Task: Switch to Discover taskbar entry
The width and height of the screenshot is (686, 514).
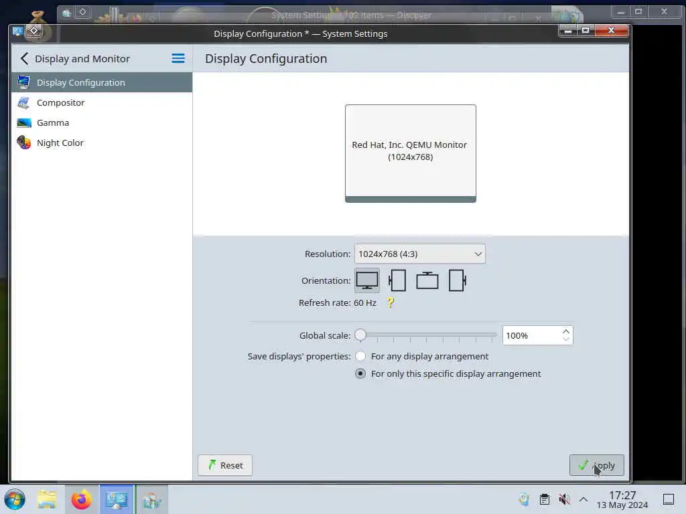Action: 151,499
